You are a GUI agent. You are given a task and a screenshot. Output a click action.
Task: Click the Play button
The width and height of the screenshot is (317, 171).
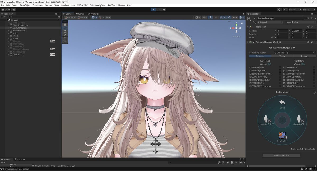click(x=153, y=10)
